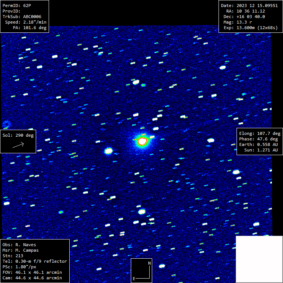Screen dimensions: 283x283
Task: Click the 'PA: 101.6 deg' text
Action: 29,28
